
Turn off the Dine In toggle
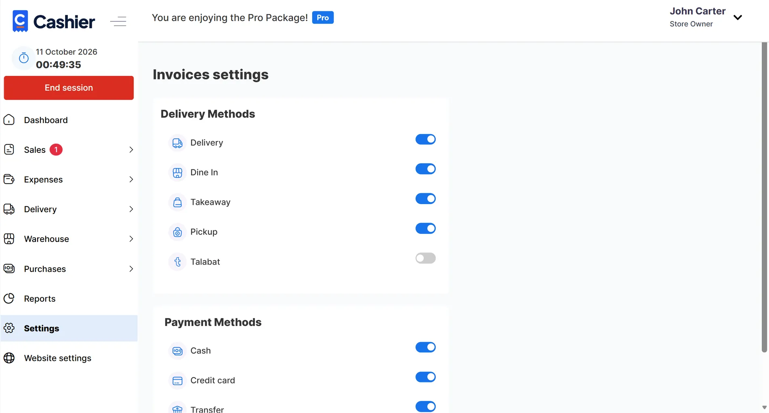pyautogui.click(x=426, y=169)
